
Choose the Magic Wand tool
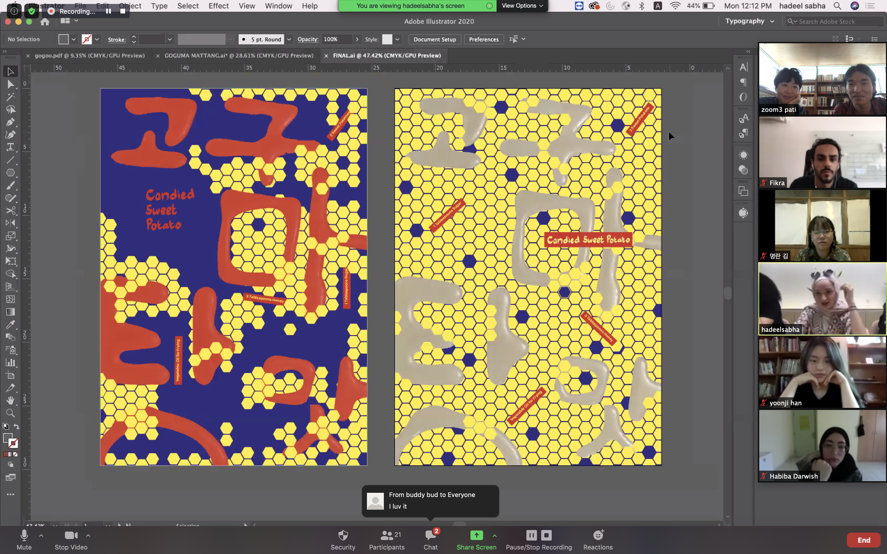click(10, 97)
